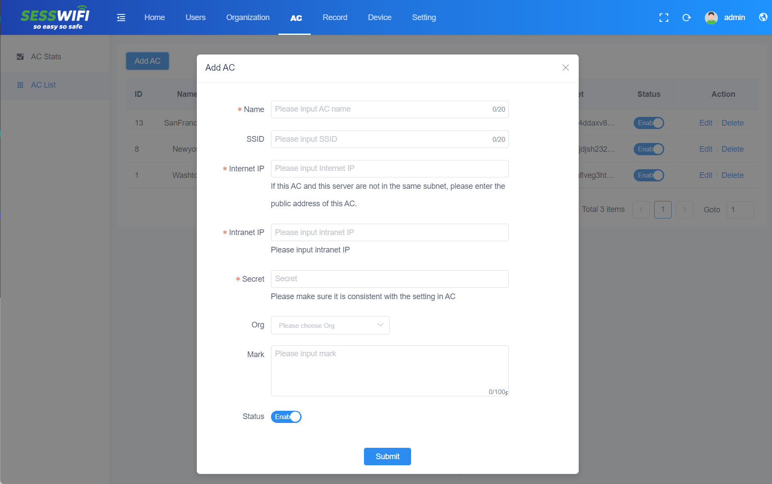Focus the Secret input field
The height and width of the screenshot is (484, 772).
point(390,279)
